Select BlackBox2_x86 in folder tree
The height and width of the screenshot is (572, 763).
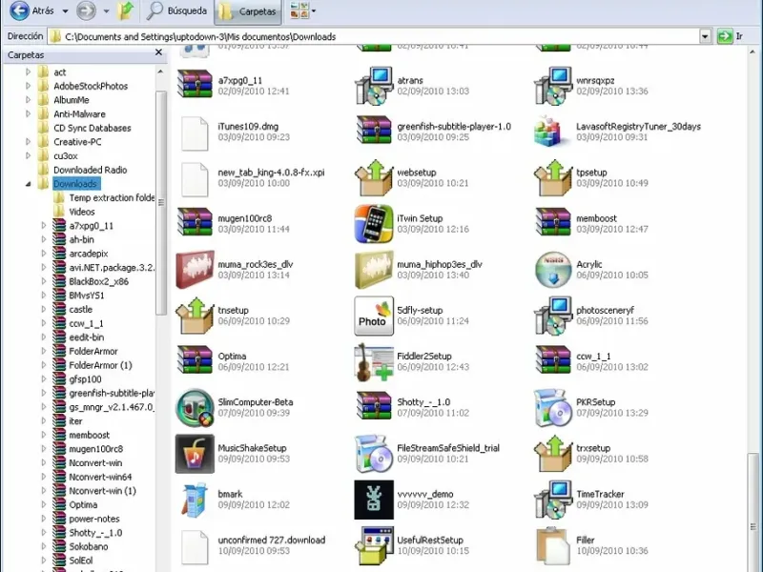(98, 281)
